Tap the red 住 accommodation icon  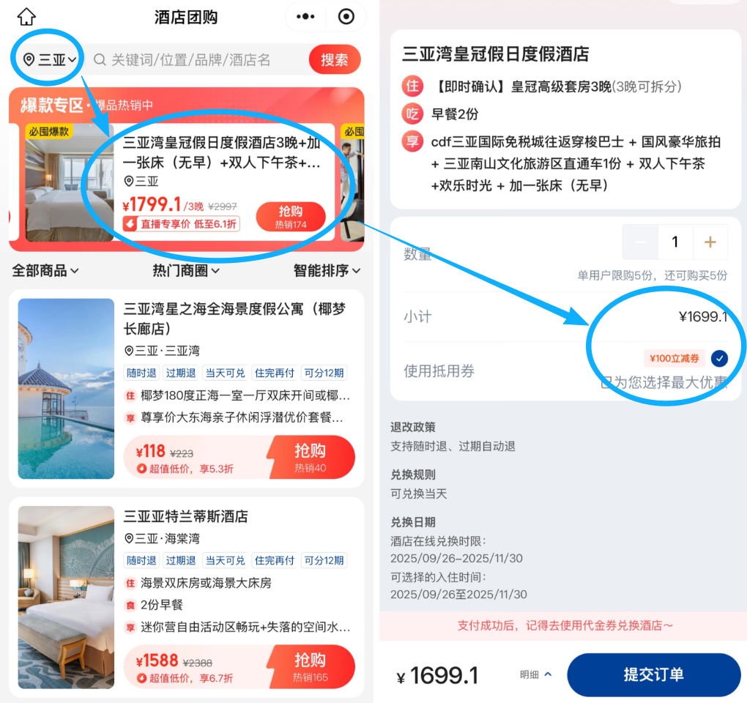[x=412, y=86]
